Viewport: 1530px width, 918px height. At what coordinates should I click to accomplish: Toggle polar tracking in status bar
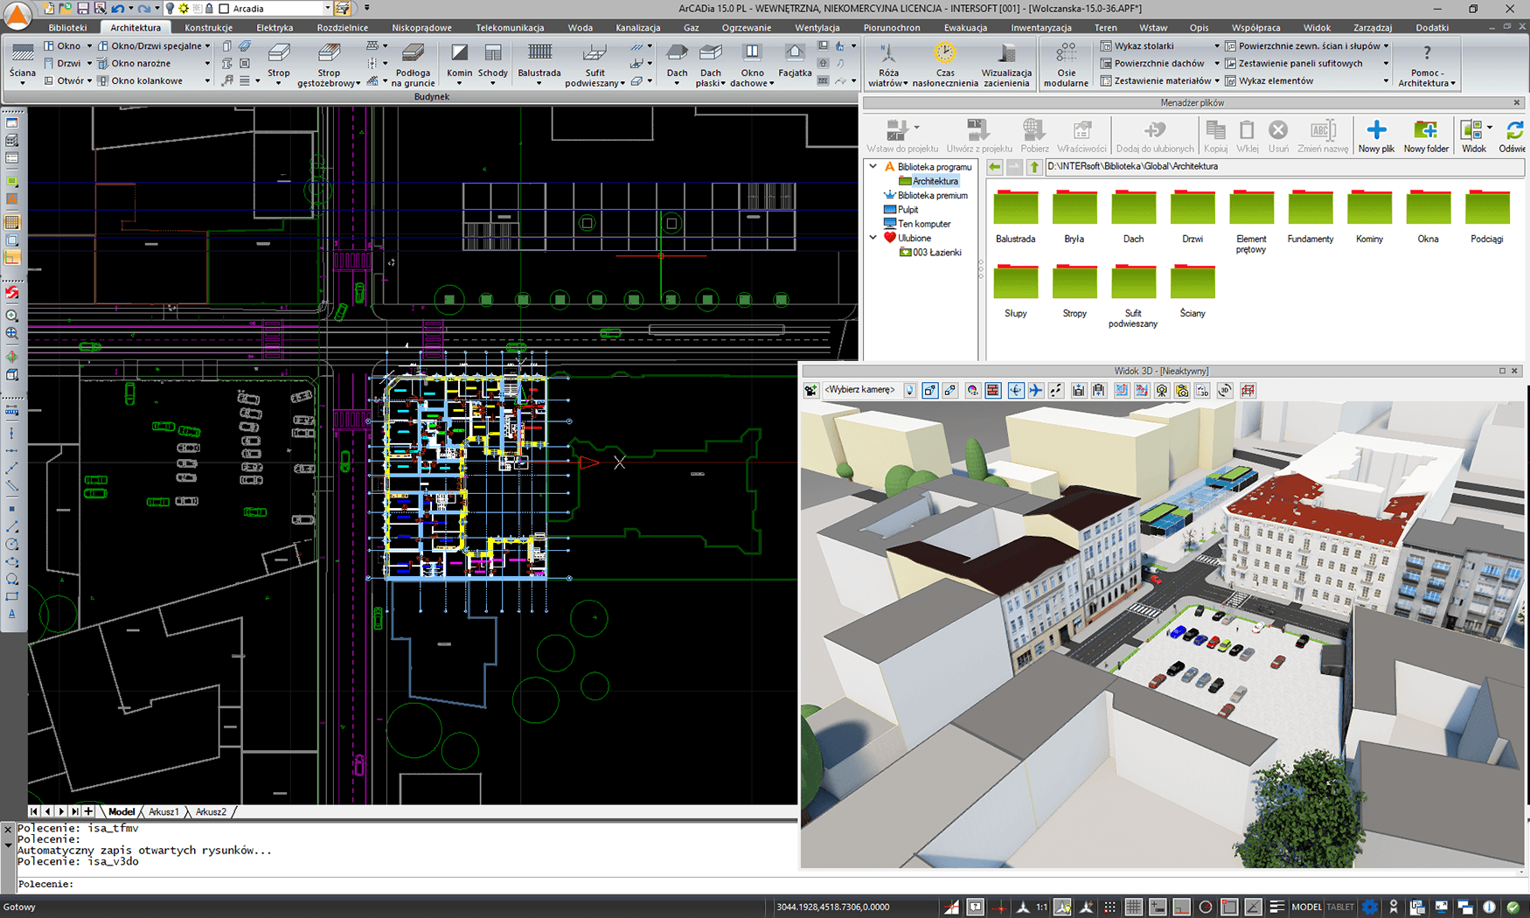[x=1206, y=907]
